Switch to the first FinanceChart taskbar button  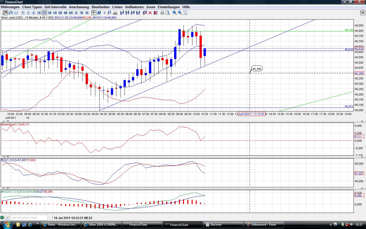tap(142, 225)
